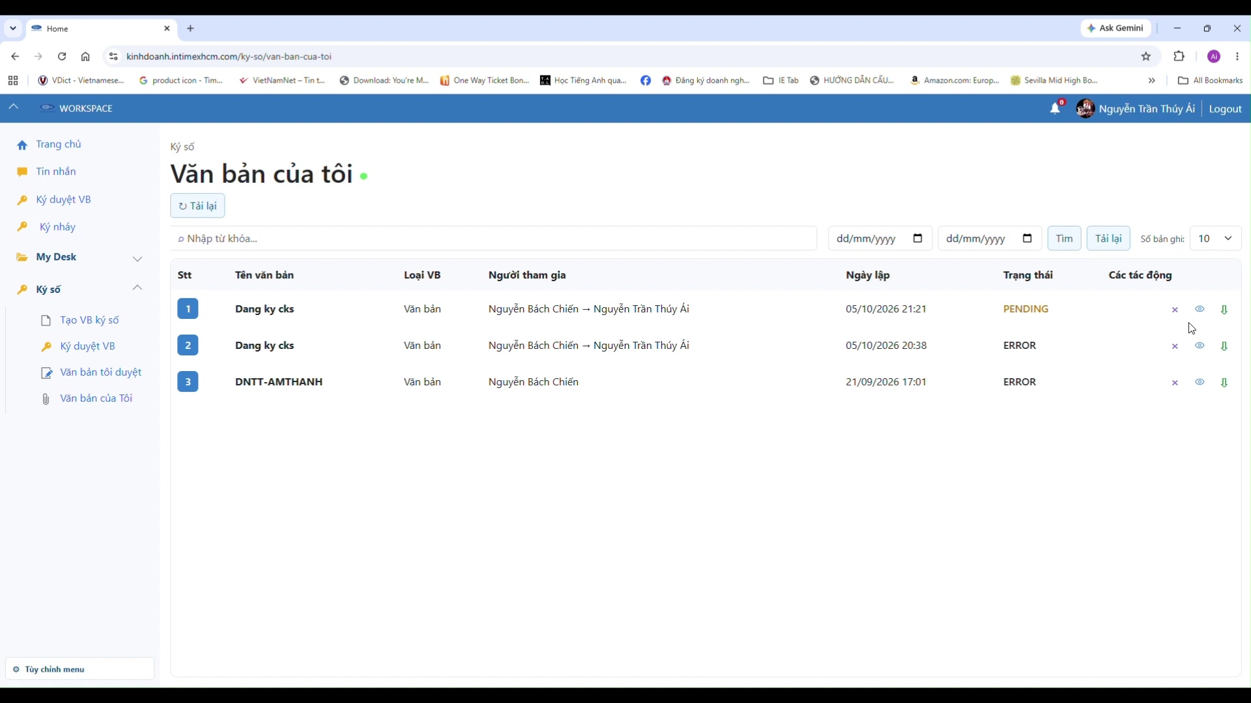1251x703 pixels.
Task: Delete the DNTT-AMTHANH document
Action: coord(1175,383)
